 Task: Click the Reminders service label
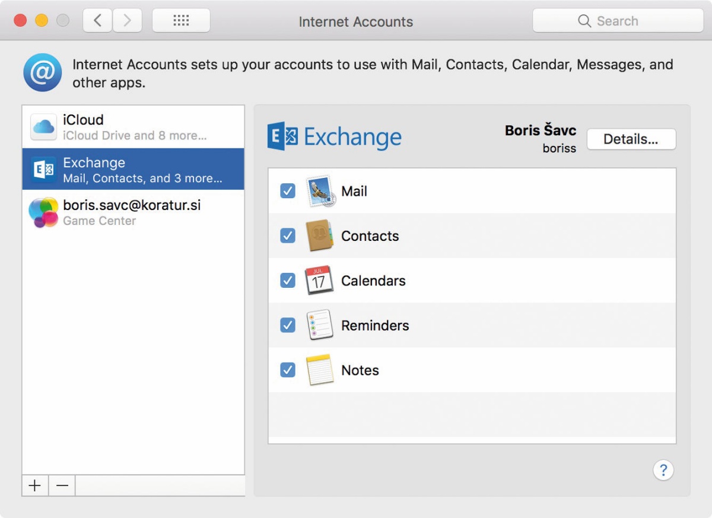376,325
